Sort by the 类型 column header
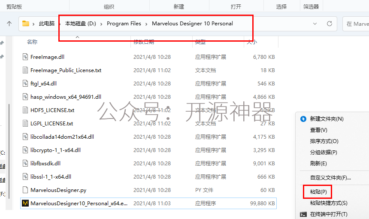Screen dimensions: 369x219 click(200, 42)
